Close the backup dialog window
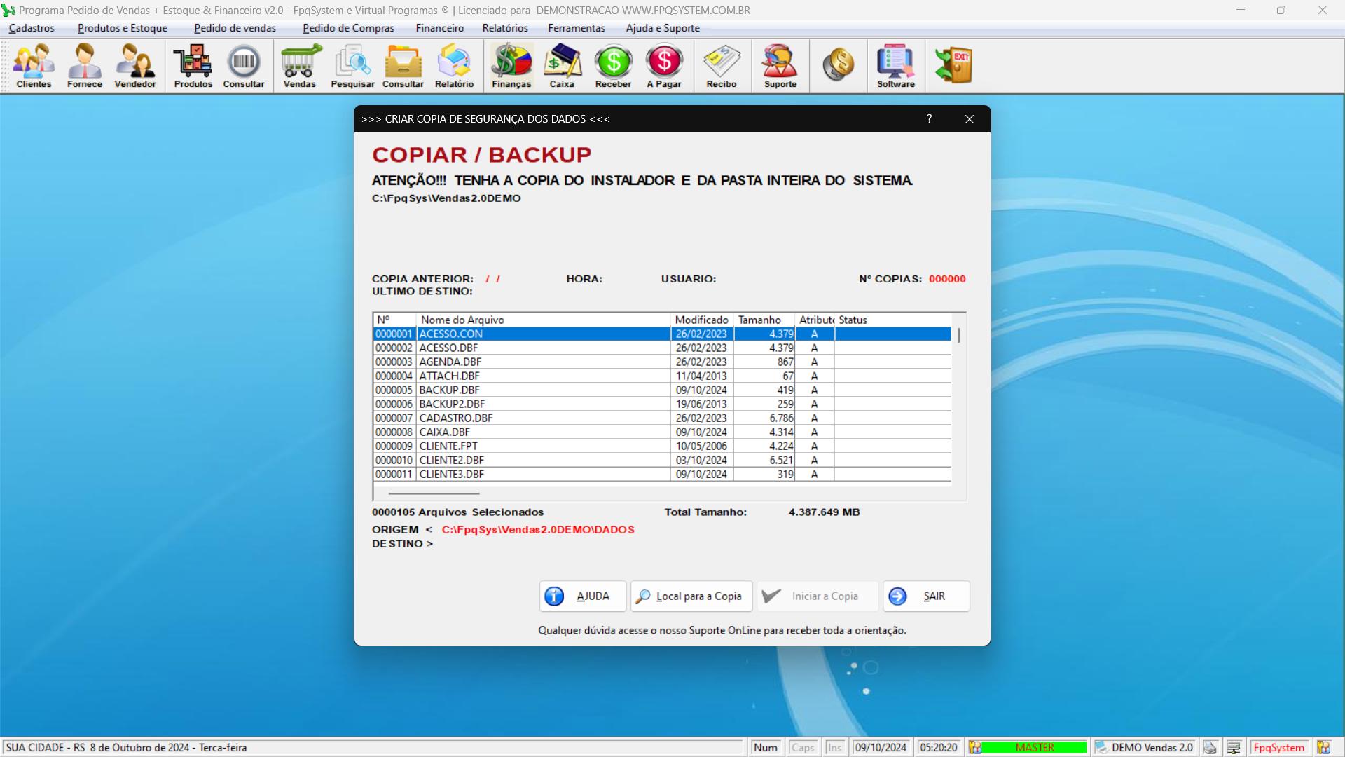Image resolution: width=1345 pixels, height=757 pixels. coord(970,119)
